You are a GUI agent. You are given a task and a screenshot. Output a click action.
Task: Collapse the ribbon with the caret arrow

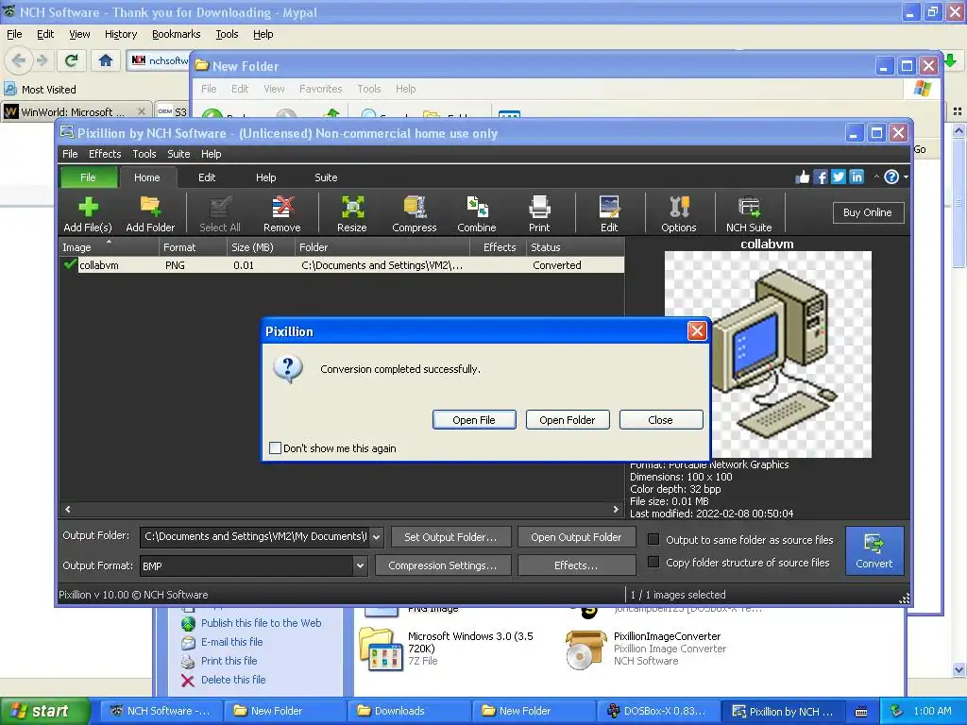(875, 177)
